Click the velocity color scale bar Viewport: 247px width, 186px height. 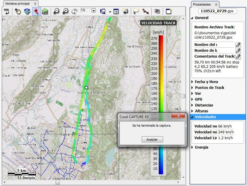click(x=161, y=103)
